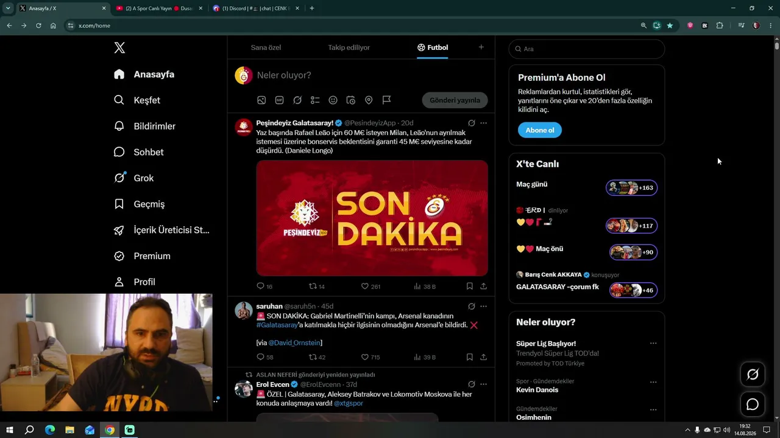Open Microsoft Edge from the taskbar
Image resolution: width=780 pixels, height=438 pixels.
click(x=49, y=430)
